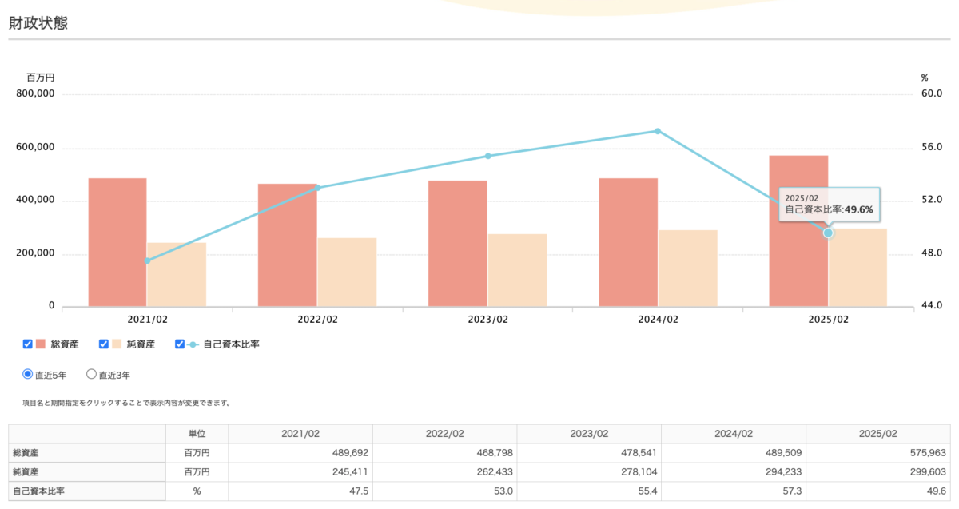Click the 自己資本比率 row label in table
Viewport: 959px width, 509px height.
click(40, 491)
